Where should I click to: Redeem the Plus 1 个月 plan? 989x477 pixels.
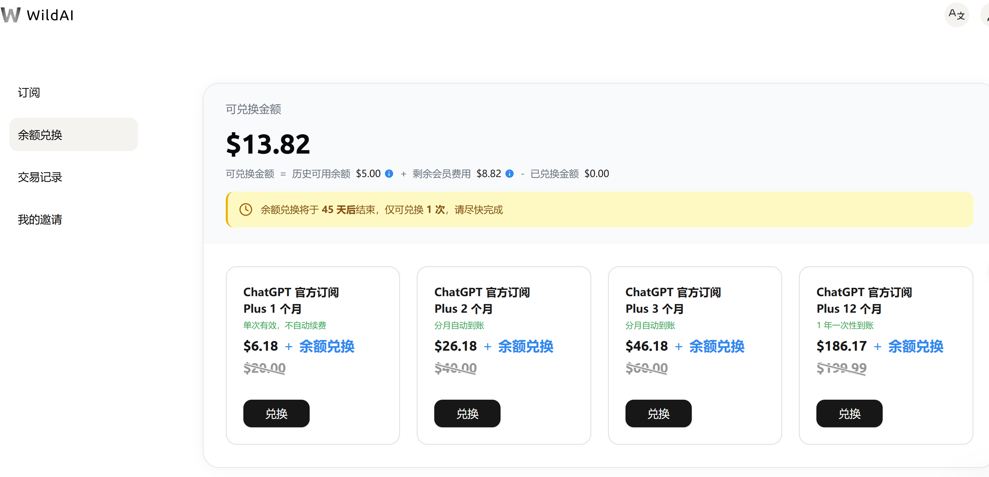coord(276,413)
